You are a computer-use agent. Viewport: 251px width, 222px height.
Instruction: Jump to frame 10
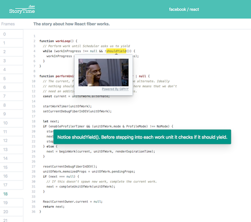12,123
